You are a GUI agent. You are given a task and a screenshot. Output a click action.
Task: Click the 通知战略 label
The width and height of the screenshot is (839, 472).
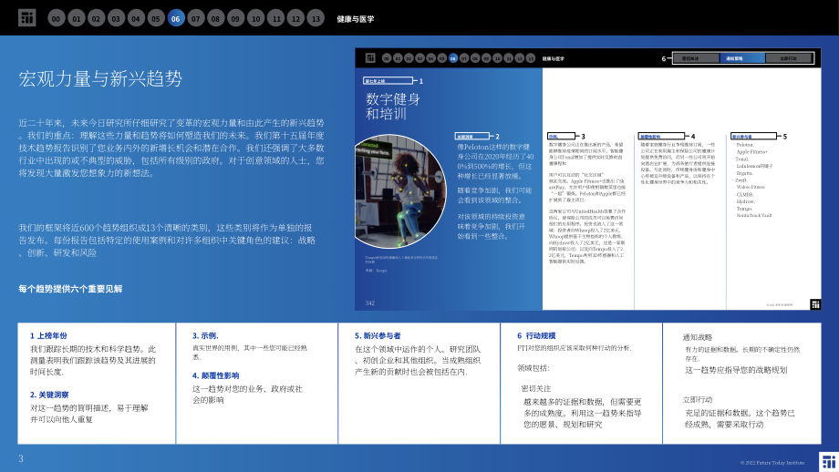coord(698,337)
